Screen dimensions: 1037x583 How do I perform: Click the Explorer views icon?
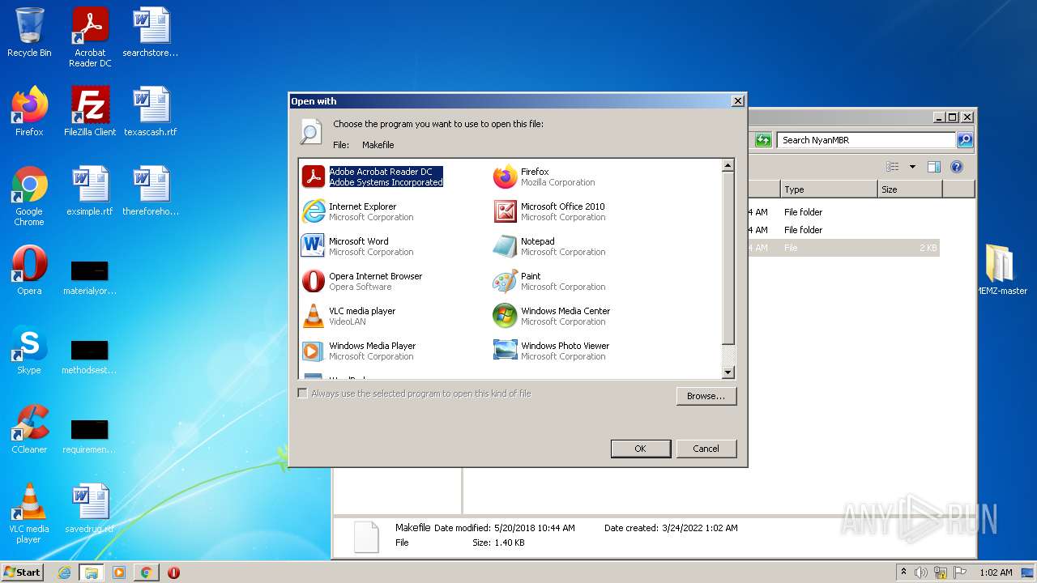[x=893, y=167]
